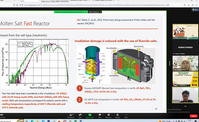This screenshot has width=199, height=122.
Task: Click the 'Reprocessing' label on diagram
Action: point(138,46)
